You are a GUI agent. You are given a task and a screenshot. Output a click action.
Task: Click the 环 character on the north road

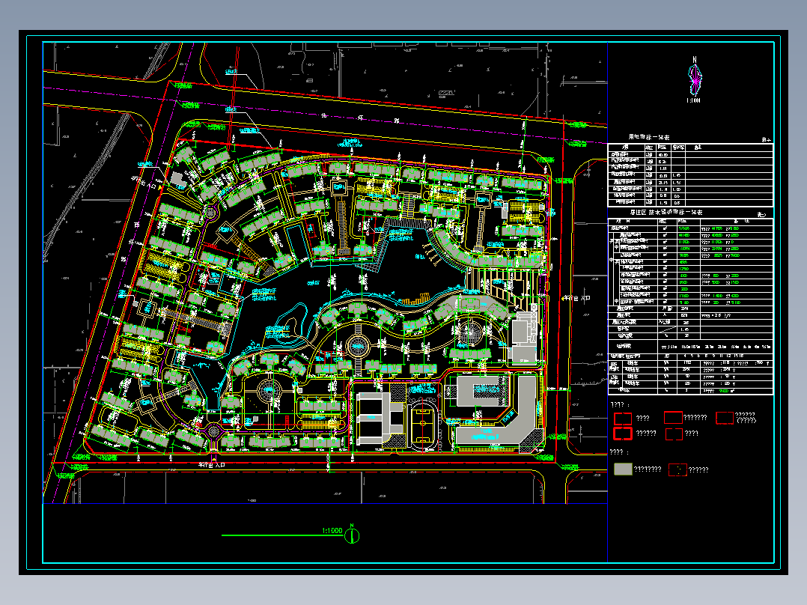(360, 118)
